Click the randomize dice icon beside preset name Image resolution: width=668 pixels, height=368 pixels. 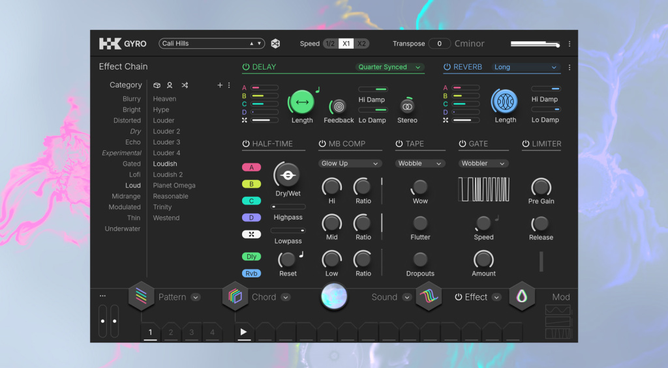(x=275, y=44)
